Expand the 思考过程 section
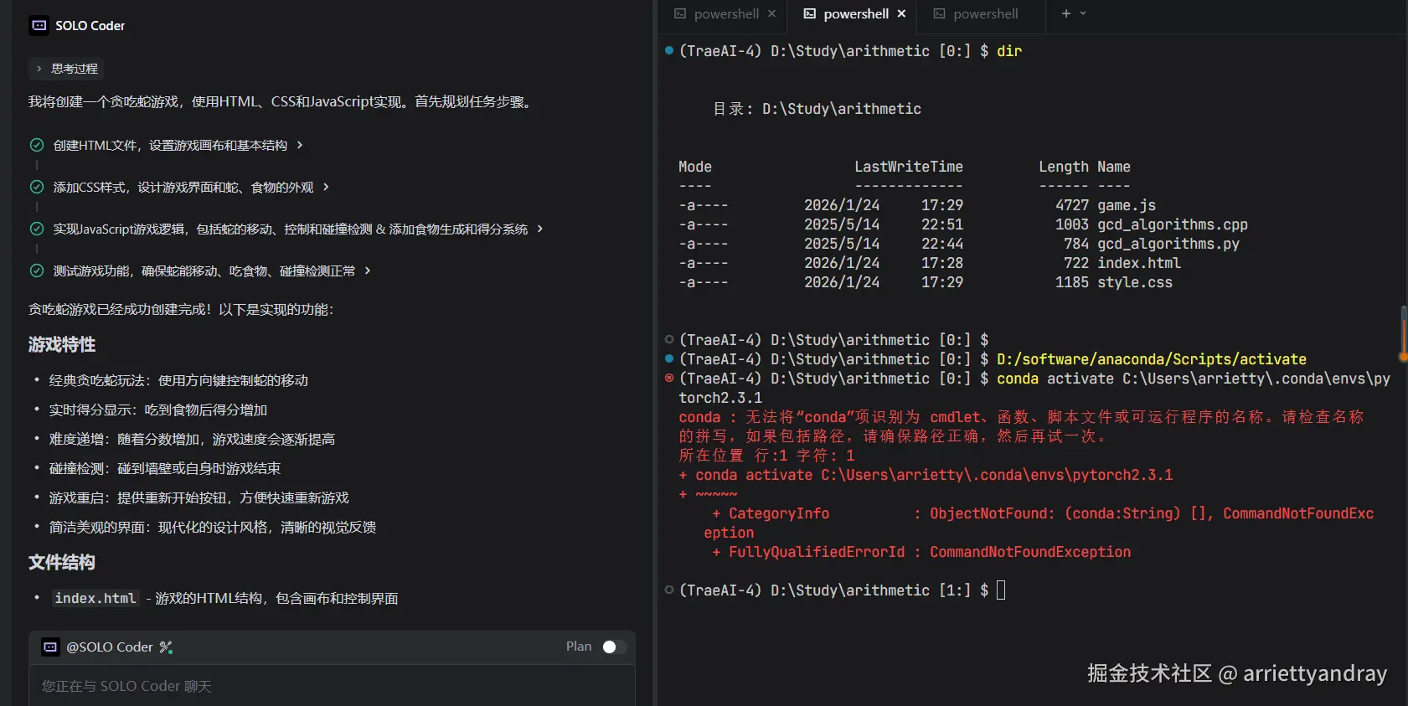This screenshot has width=1408, height=706. pyautogui.click(x=67, y=69)
